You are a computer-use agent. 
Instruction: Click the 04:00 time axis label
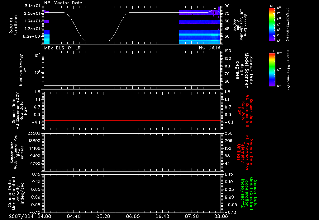click(44, 216)
